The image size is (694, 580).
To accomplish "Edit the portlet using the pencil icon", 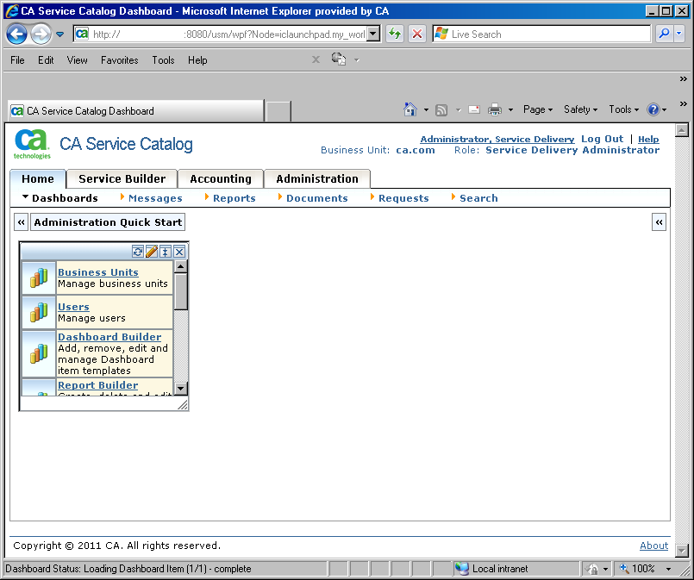I will pyautogui.click(x=152, y=252).
